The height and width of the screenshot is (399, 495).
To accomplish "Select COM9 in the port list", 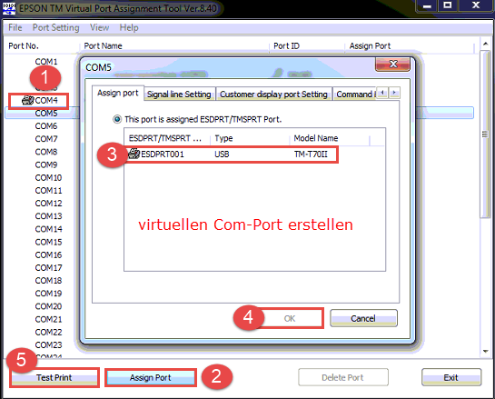I will 46,165.
